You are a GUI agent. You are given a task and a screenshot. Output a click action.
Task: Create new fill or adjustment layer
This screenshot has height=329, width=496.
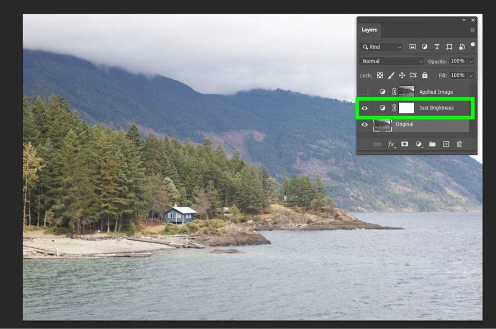point(419,144)
